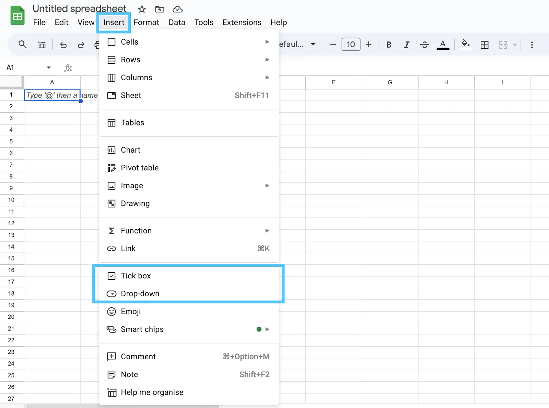Insert a Note
This screenshot has width=549, height=408.
189,374
